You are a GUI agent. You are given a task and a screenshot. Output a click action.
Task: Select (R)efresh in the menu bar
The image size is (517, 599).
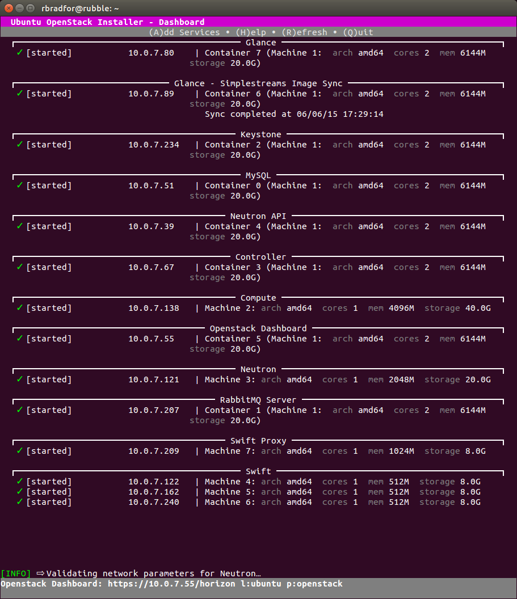tap(305, 32)
